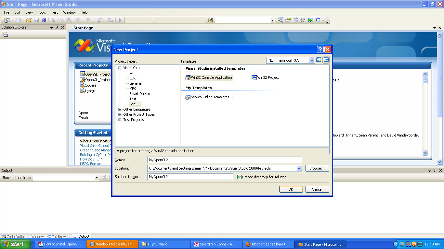The width and height of the screenshot is (444, 249).
Task: Click the Browse... button
Action: point(317,168)
